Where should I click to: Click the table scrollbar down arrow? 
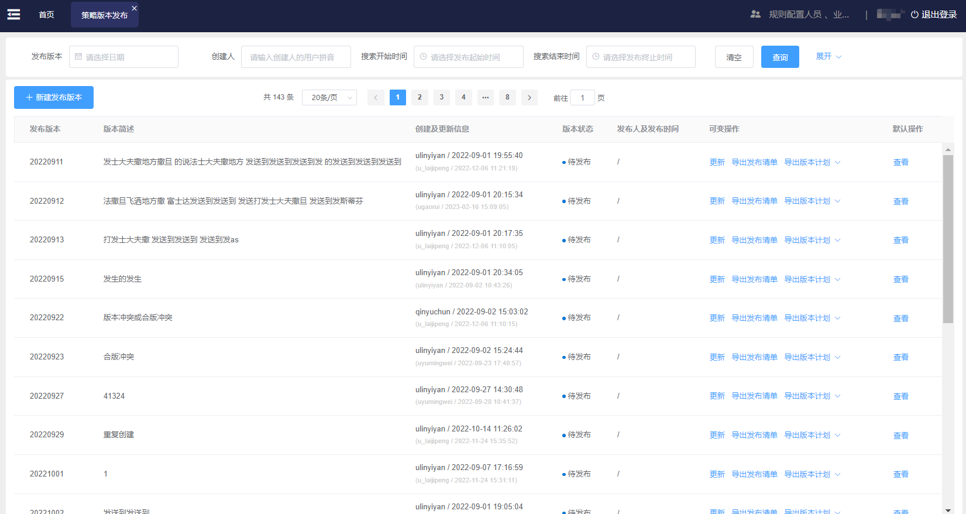(948, 510)
